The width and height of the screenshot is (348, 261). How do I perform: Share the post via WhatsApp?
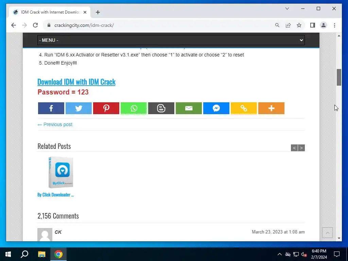pyautogui.click(x=134, y=108)
